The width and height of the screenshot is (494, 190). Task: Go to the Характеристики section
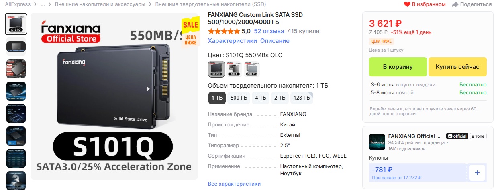[x=233, y=41]
